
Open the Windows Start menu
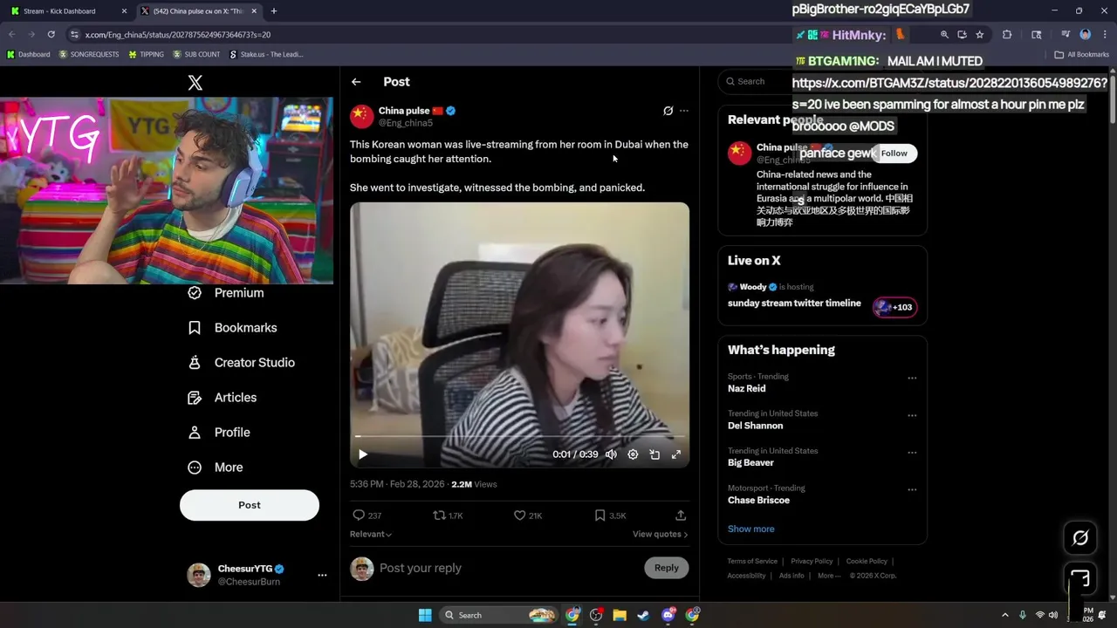click(x=425, y=615)
